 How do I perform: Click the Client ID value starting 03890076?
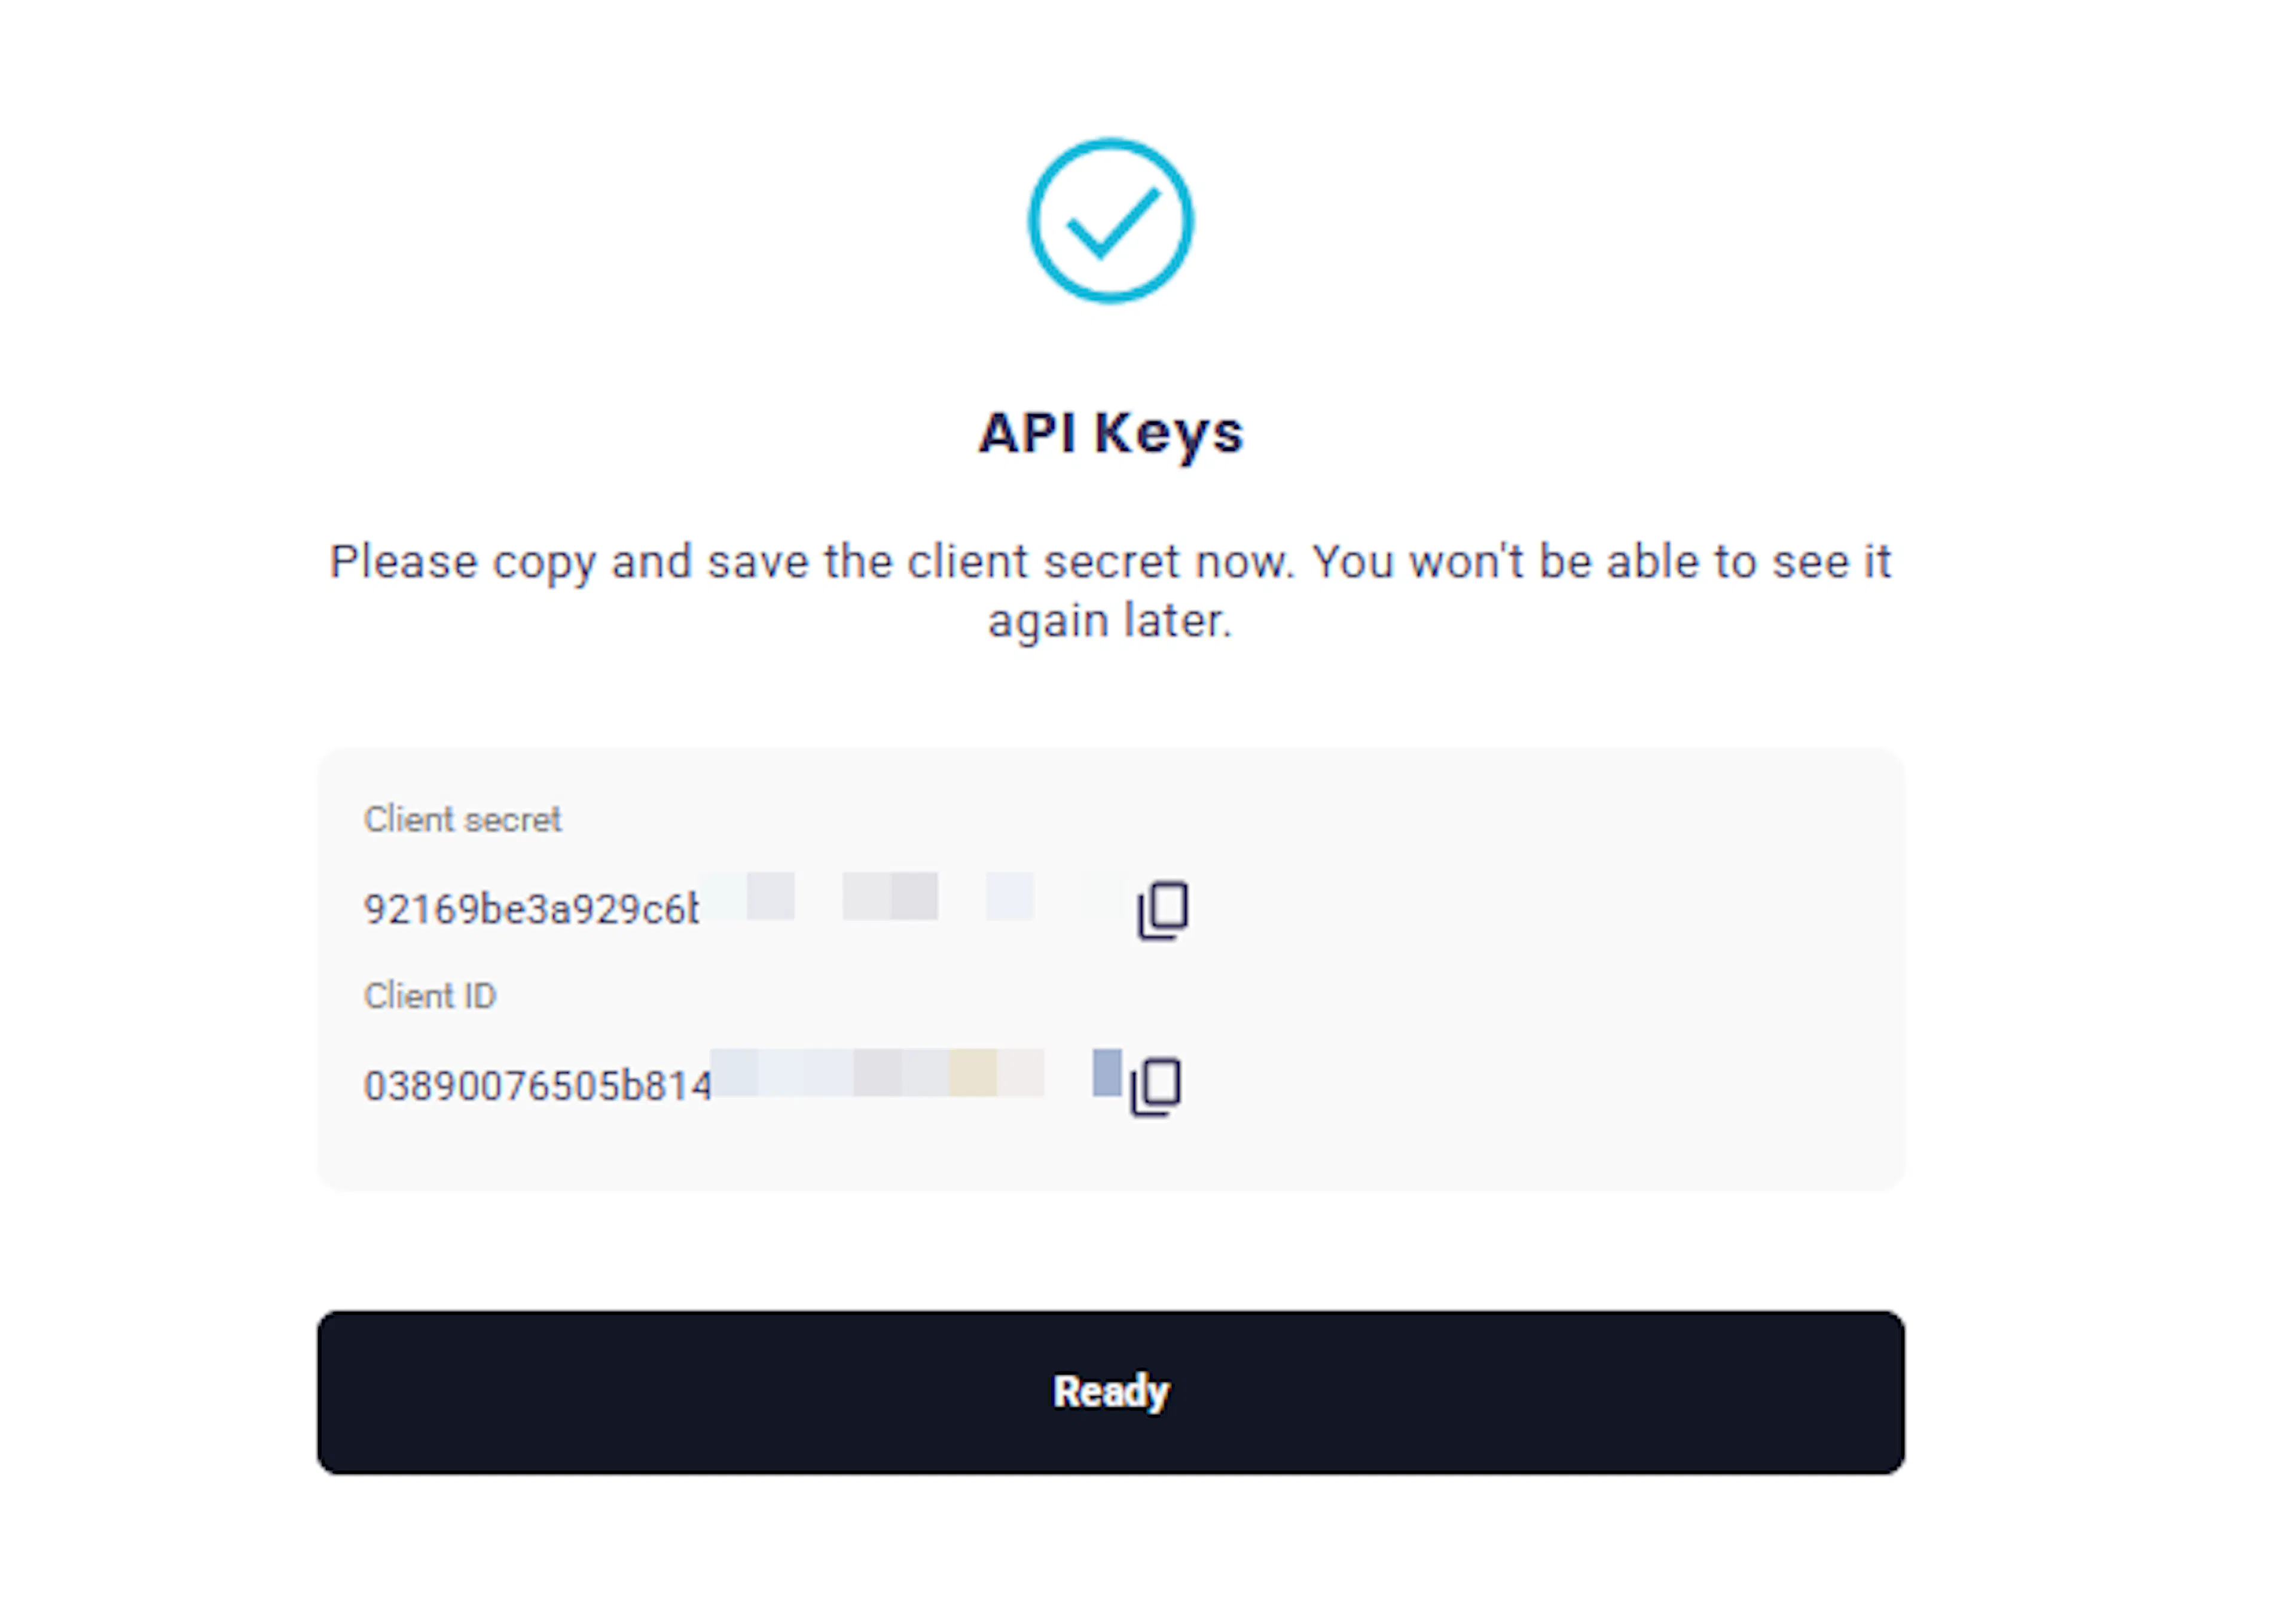537,1086
